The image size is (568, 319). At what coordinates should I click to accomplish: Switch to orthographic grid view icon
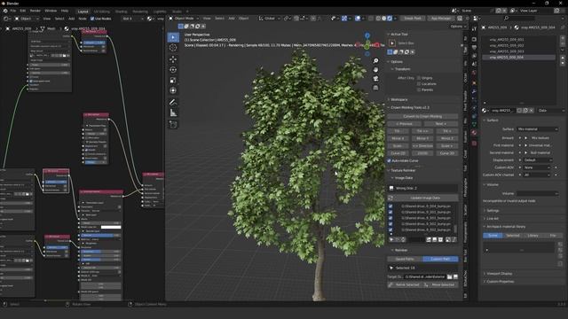click(x=375, y=88)
